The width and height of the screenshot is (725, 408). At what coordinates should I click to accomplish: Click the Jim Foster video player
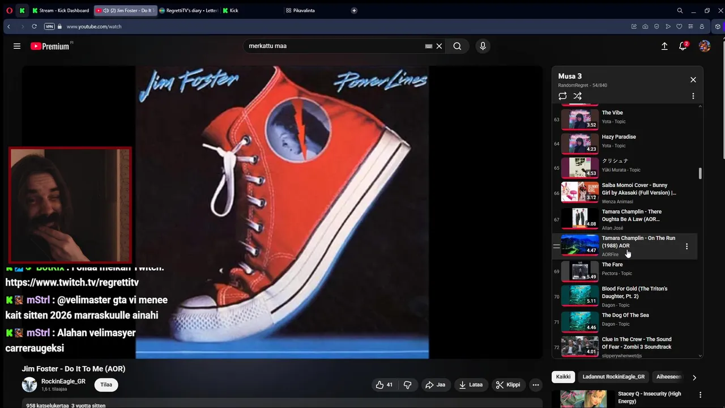point(282,212)
